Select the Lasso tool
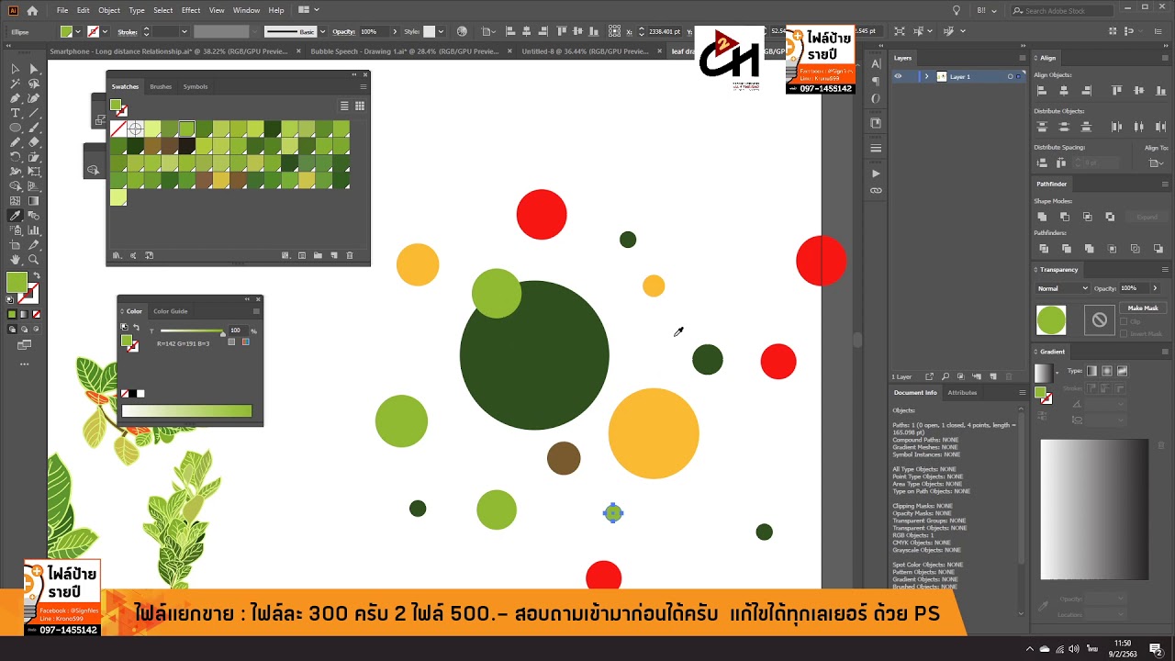This screenshot has height=661, width=1175. [x=34, y=84]
